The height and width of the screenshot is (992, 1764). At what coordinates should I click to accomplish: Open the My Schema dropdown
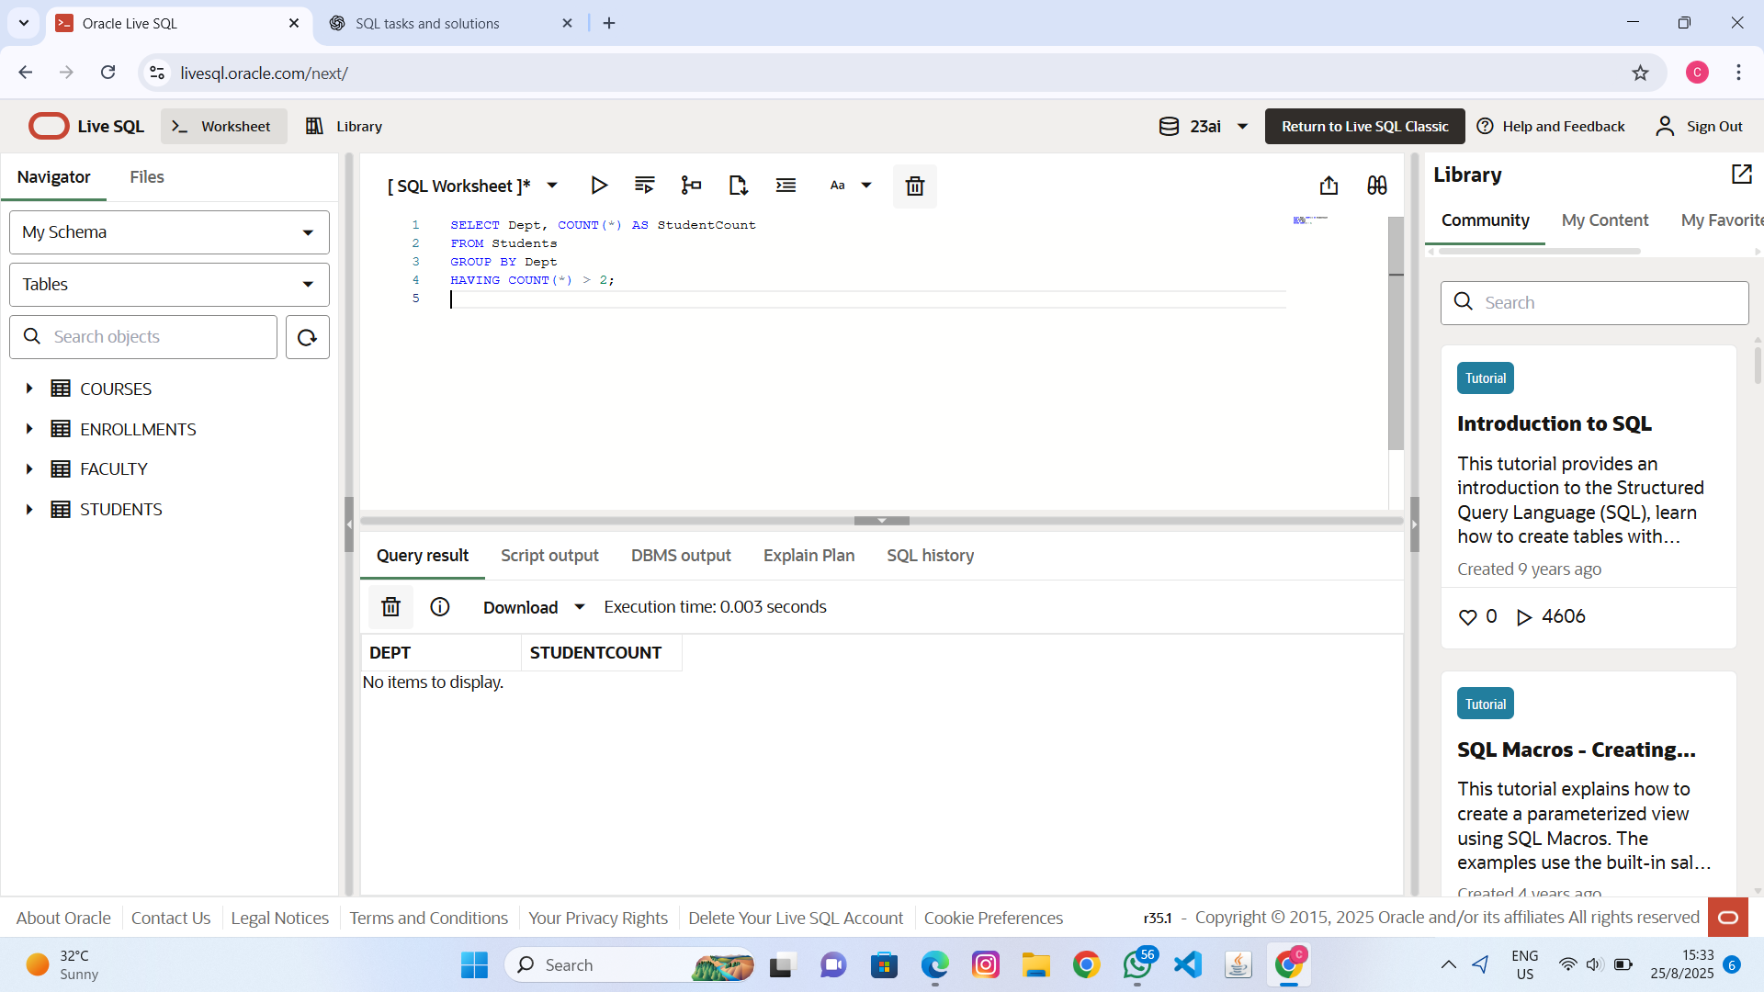169,232
